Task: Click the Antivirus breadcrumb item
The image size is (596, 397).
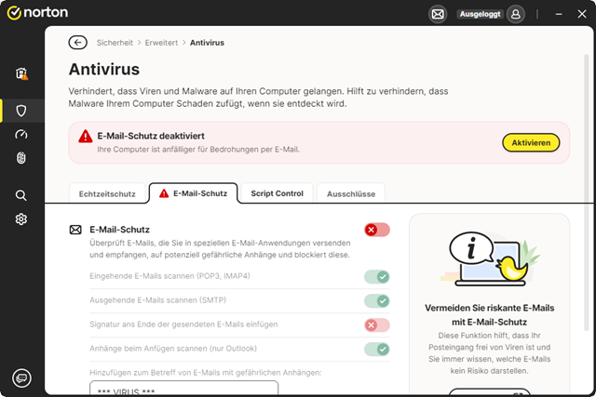Action: [x=207, y=43]
